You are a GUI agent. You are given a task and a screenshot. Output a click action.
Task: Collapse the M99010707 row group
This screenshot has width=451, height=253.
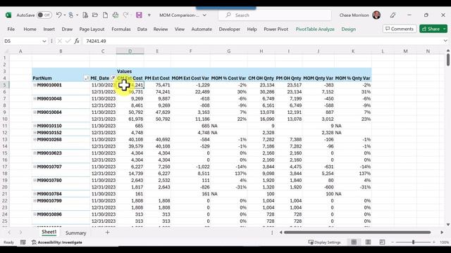tap(35, 167)
